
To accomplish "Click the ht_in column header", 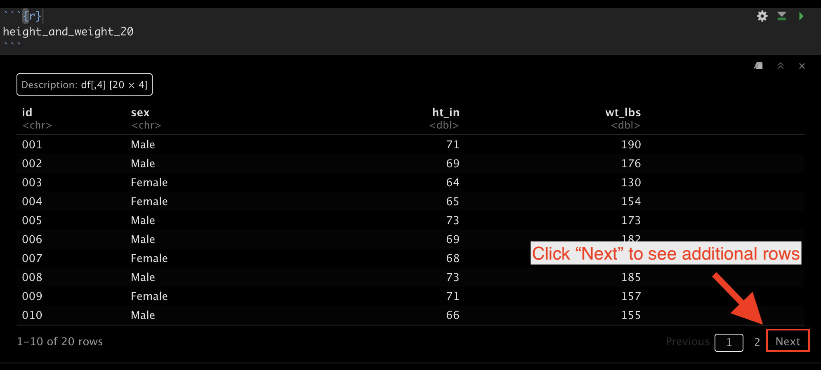I will click(x=446, y=112).
